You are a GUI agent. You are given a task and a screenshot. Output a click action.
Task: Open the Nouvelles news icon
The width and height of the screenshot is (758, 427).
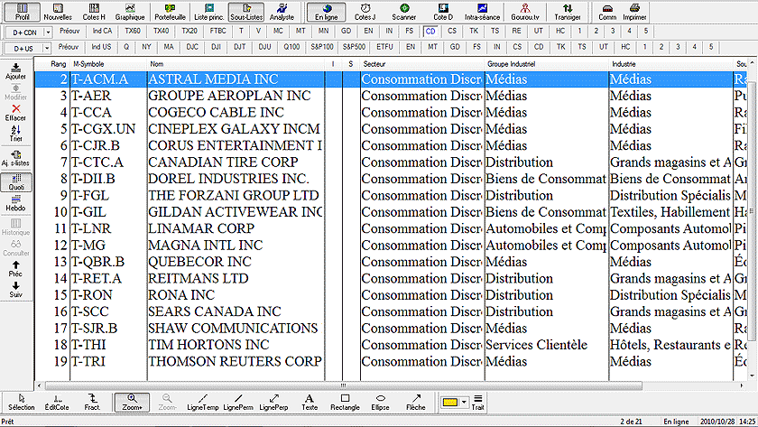(x=58, y=12)
